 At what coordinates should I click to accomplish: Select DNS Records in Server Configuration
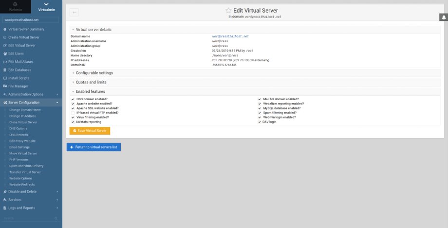(x=19, y=134)
